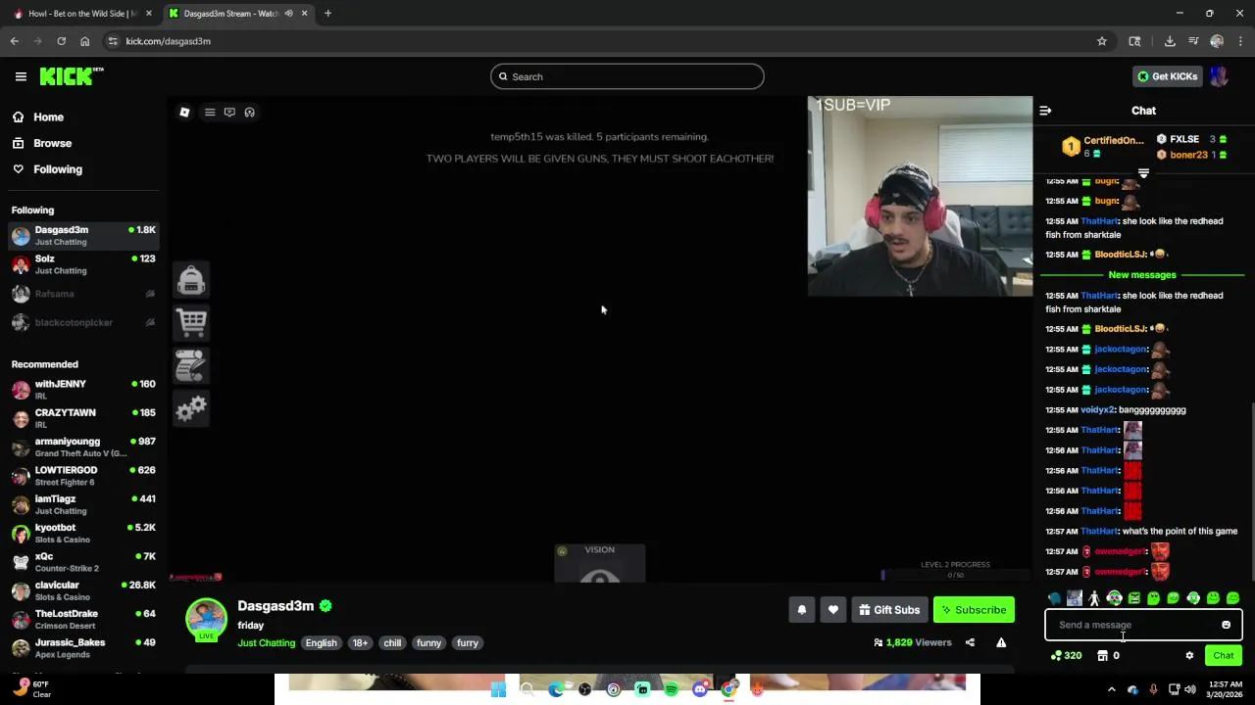Open emoji picker in chat input

coord(1226,625)
